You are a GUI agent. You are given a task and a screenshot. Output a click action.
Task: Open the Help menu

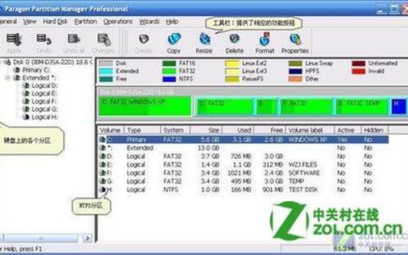pos(172,21)
